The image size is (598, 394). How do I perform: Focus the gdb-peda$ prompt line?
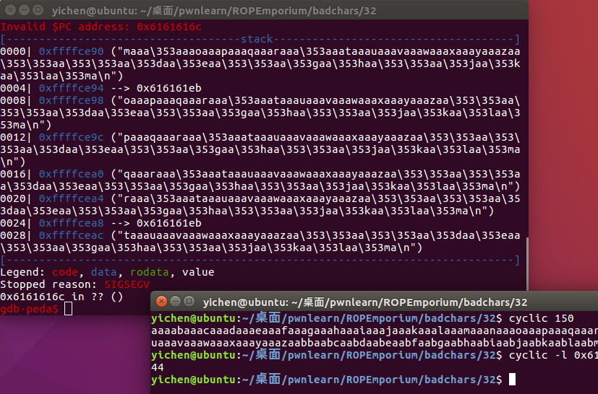point(36,309)
